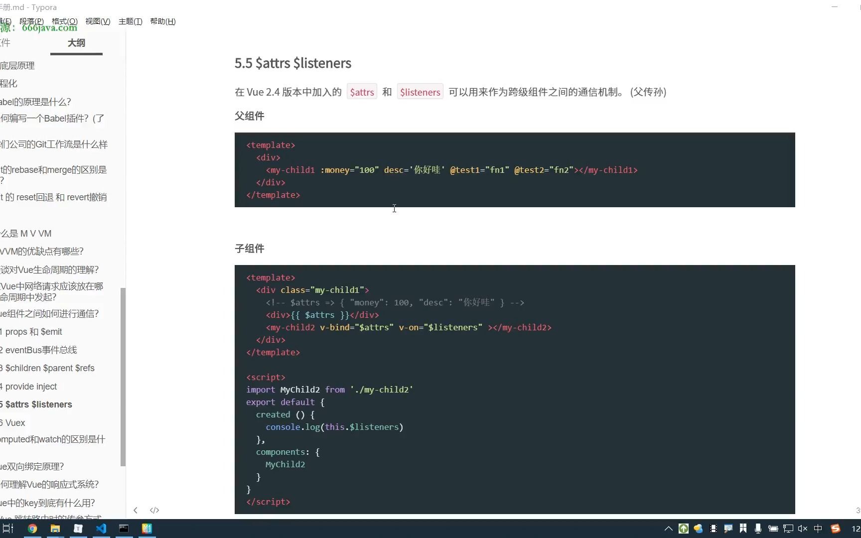Screen dimensions: 861x538
Task: Click the white bookmark-shaped tray icon
Action: click(x=743, y=529)
